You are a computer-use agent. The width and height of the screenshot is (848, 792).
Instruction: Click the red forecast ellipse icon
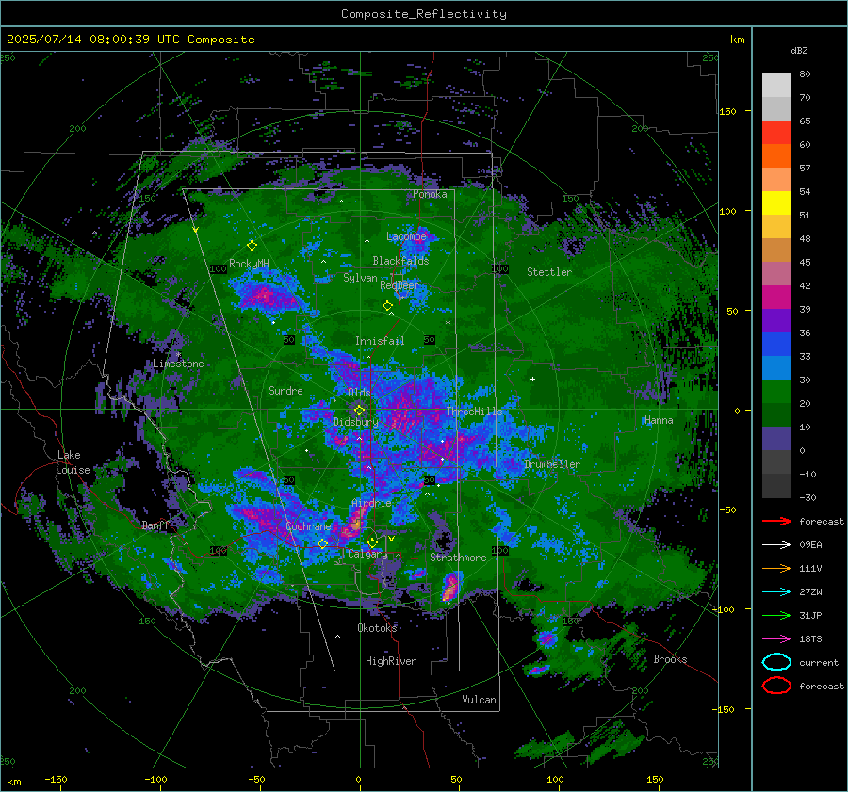[776, 686]
